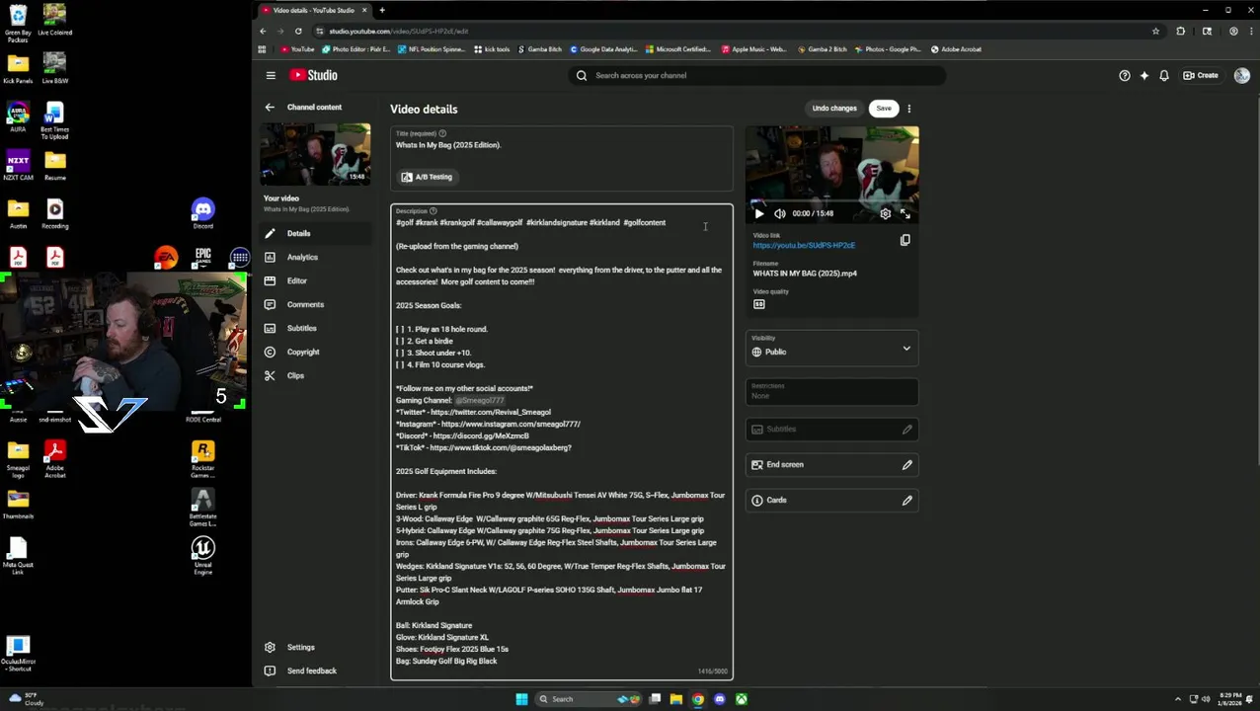Open preview player settings gear
This screenshot has width=1260, height=711.
point(885,213)
